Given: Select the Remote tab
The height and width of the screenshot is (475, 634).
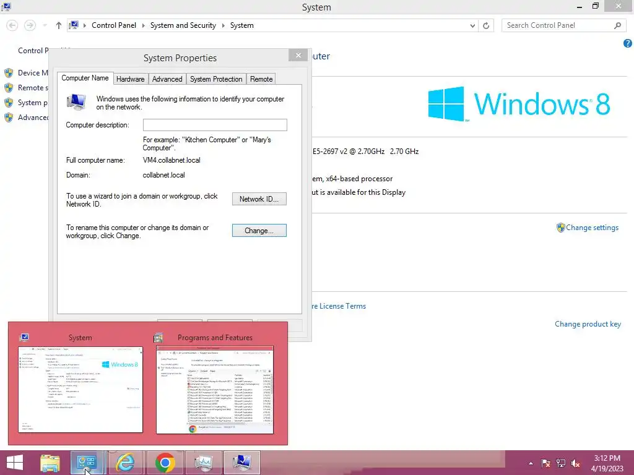Looking at the screenshot, I should click(261, 79).
